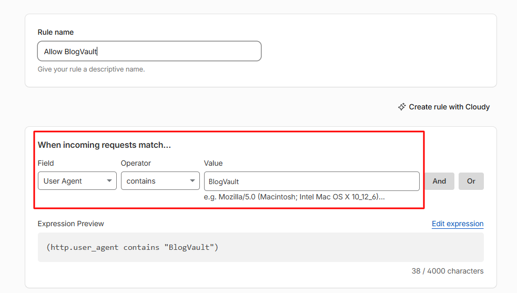This screenshot has width=517, height=293.
Task: Open the Edit expression link
Action: tap(458, 224)
